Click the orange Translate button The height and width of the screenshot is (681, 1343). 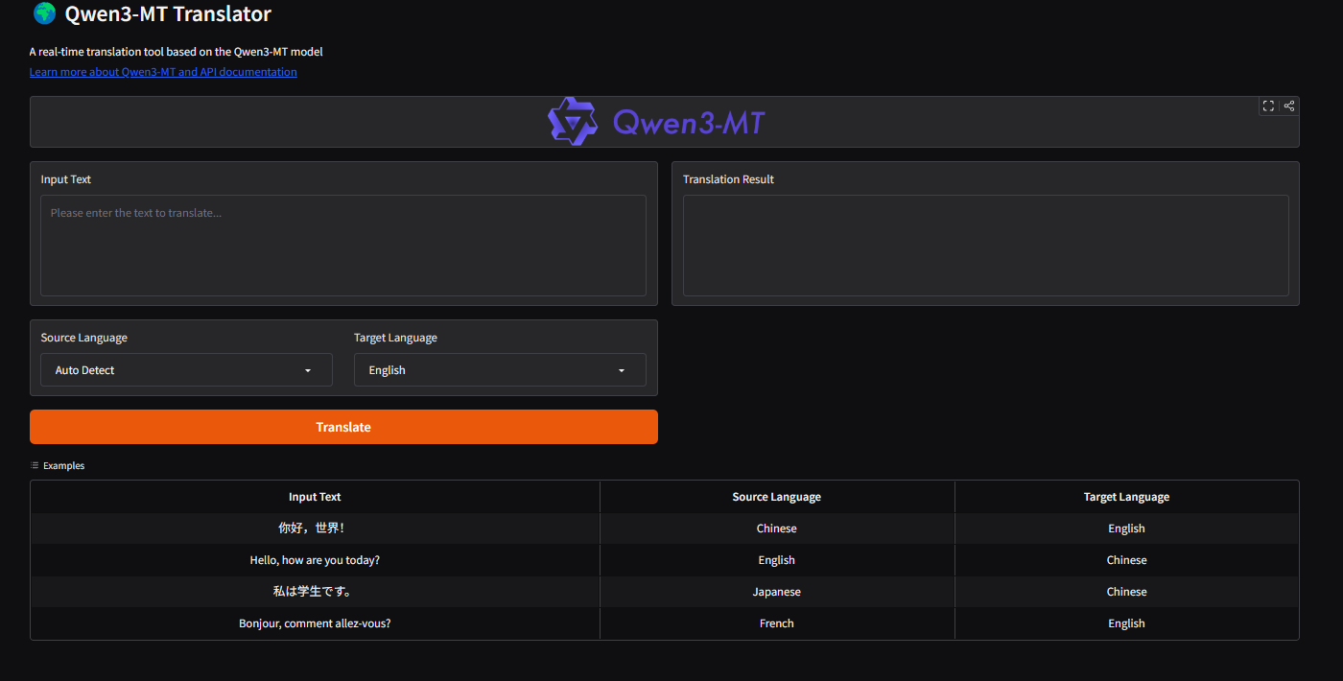tap(343, 427)
